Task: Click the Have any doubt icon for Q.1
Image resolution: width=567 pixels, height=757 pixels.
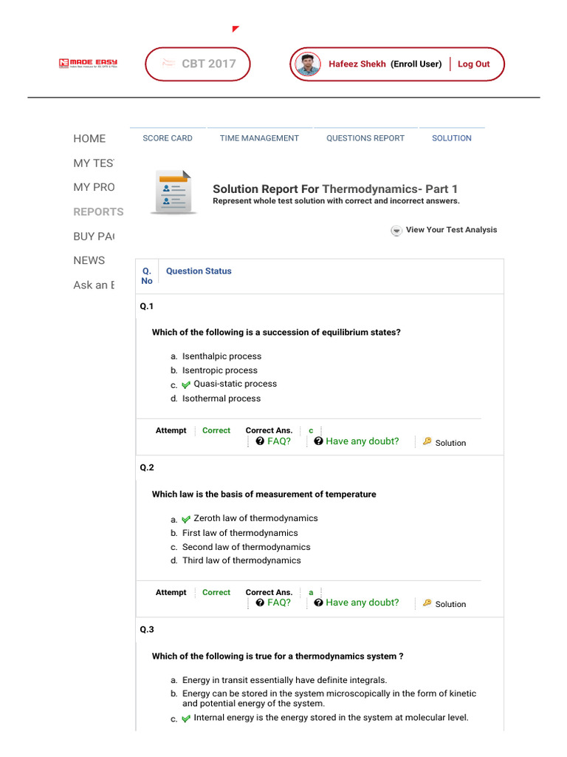Action: click(x=318, y=441)
